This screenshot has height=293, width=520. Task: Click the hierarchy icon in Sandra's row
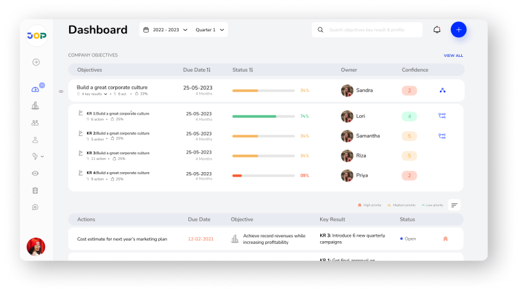tap(442, 91)
